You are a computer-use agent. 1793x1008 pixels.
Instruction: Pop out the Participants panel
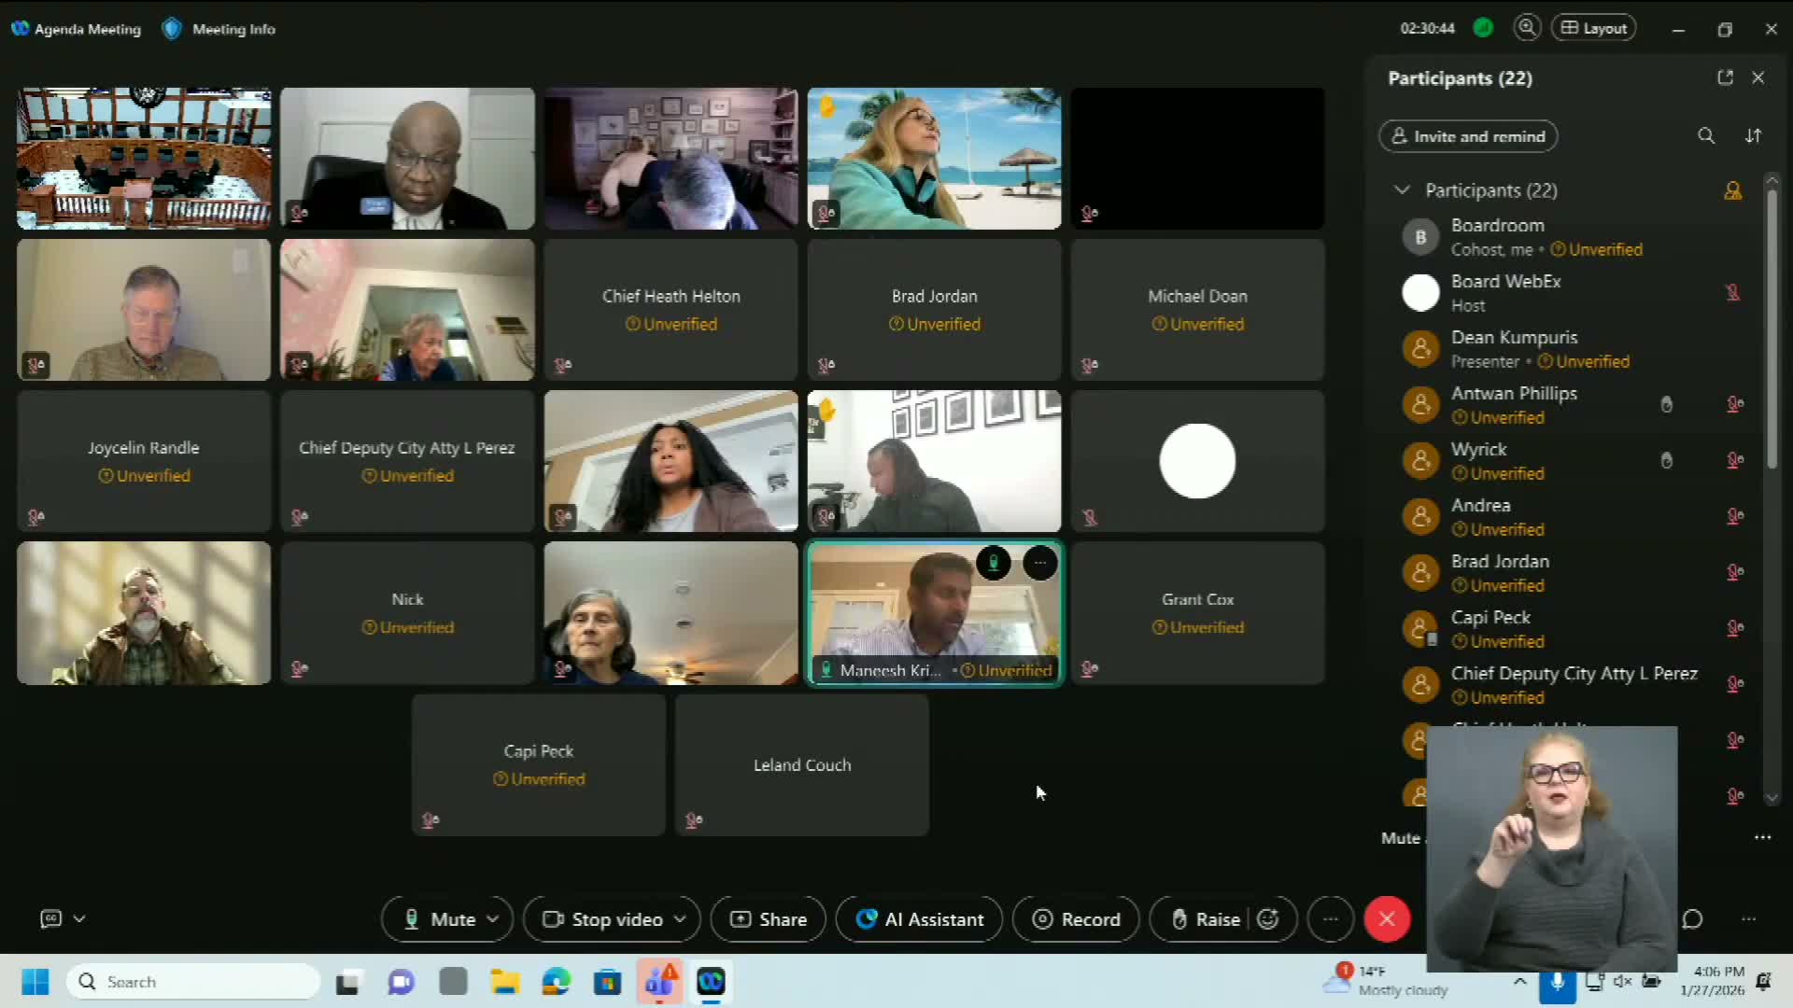click(x=1725, y=78)
